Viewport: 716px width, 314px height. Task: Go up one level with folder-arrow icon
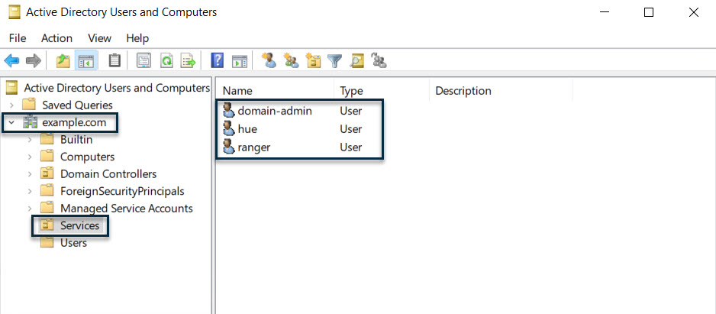click(63, 60)
